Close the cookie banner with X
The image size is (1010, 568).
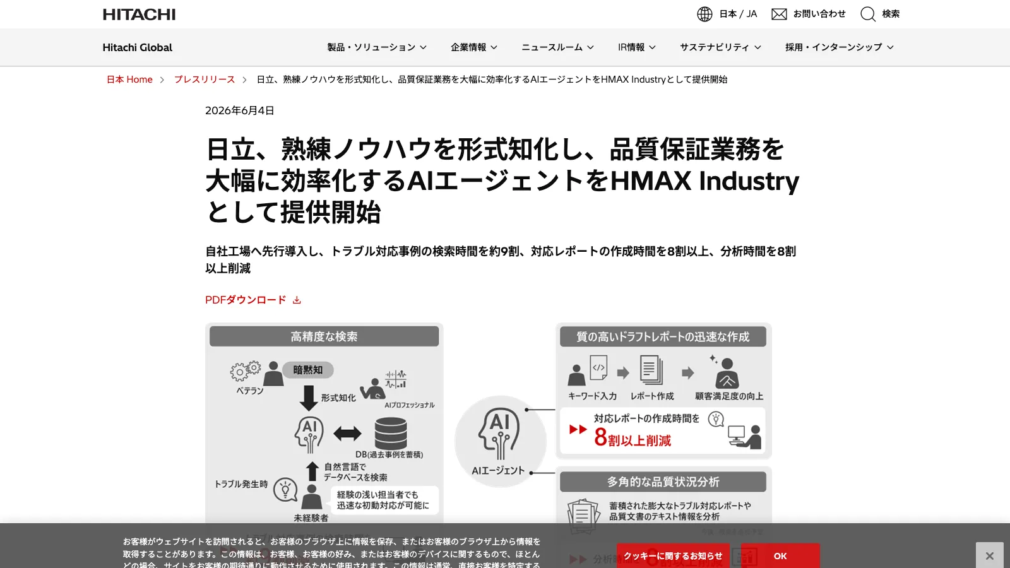point(989,555)
